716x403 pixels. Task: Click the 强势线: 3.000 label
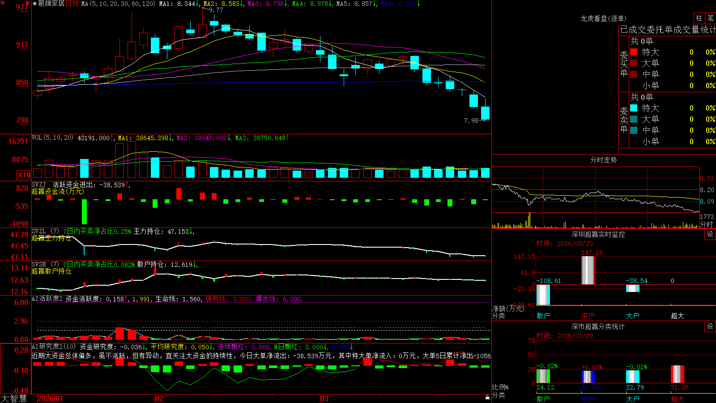[x=228, y=299]
